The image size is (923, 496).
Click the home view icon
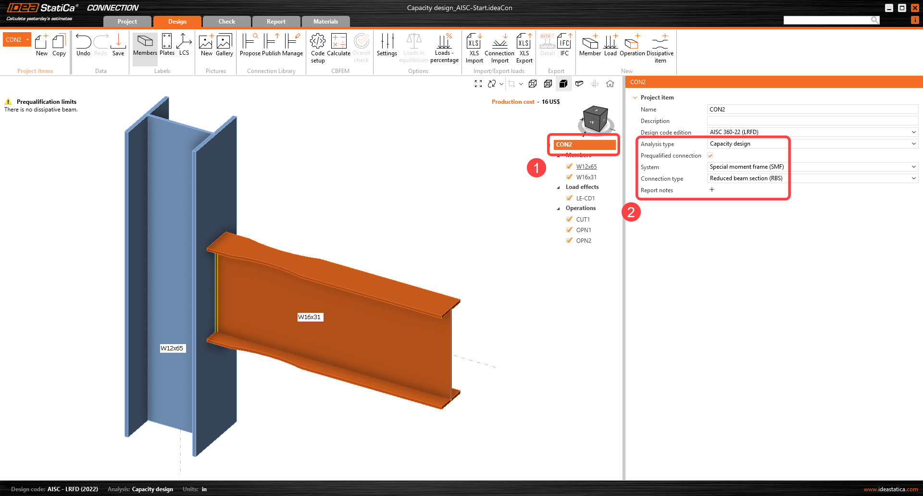tap(610, 84)
